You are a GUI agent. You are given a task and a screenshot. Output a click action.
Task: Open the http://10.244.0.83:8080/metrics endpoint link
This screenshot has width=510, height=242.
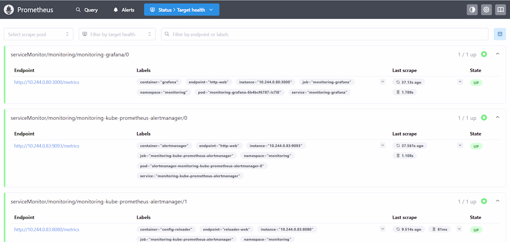coord(46,229)
